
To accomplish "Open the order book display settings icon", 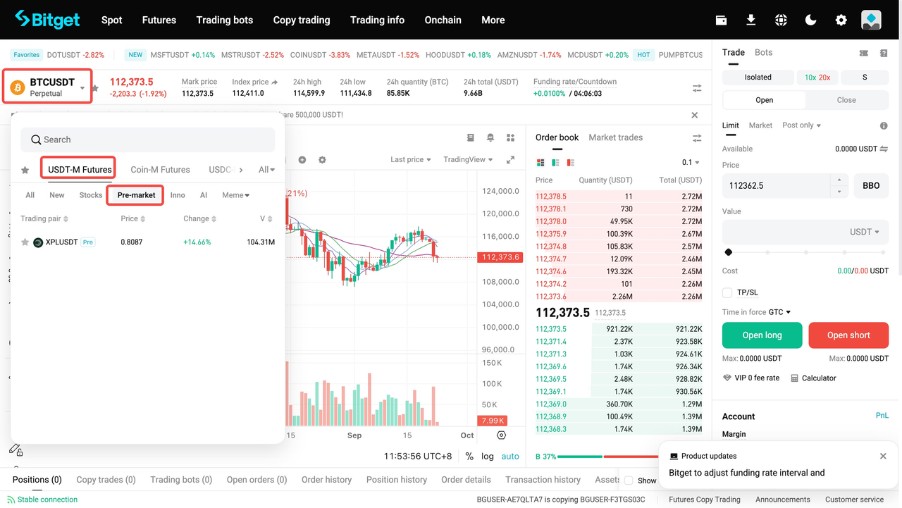I will click(696, 137).
